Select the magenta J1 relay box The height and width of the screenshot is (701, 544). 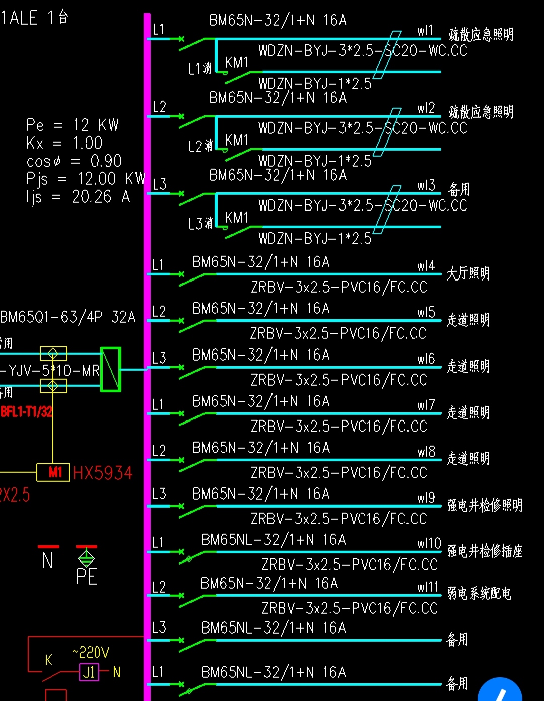tap(89, 672)
